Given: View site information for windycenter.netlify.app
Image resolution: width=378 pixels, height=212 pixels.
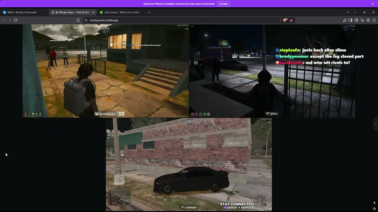Looking at the screenshot, I should [86, 20].
